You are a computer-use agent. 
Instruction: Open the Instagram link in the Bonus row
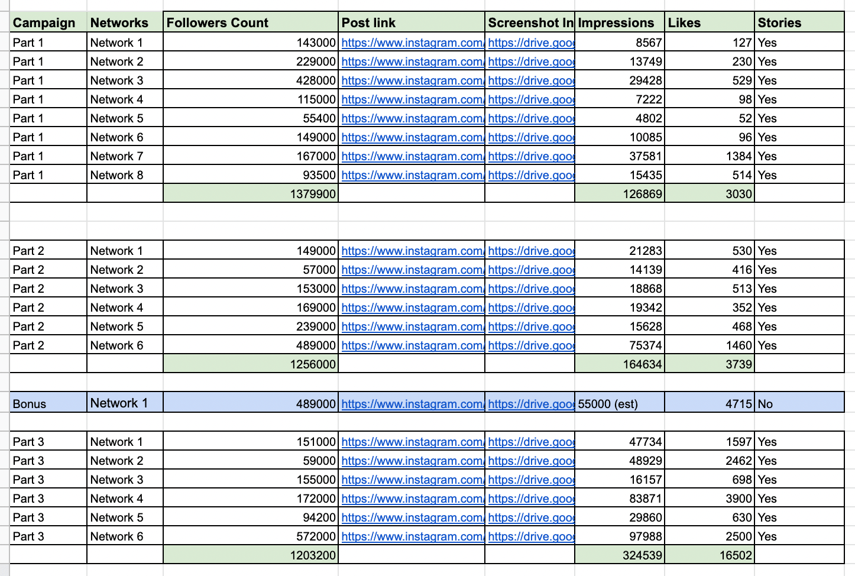tap(412, 404)
